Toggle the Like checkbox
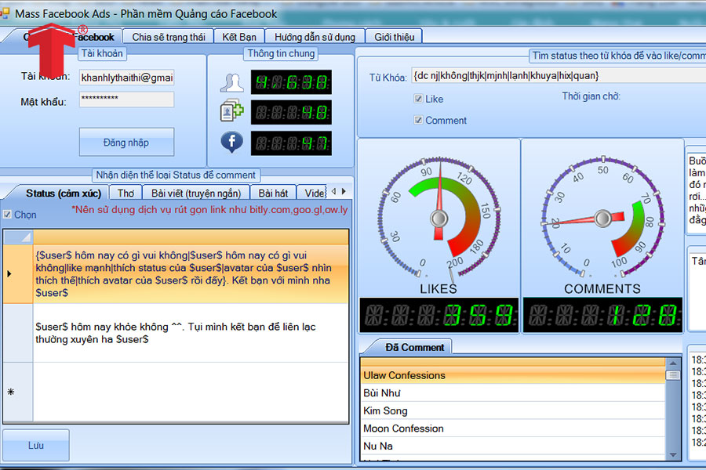The width and height of the screenshot is (706, 470). (x=418, y=99)
